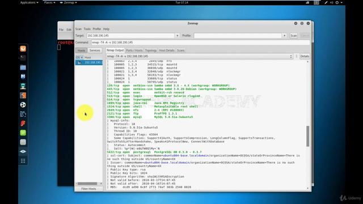Open the Tools menu in Zenmap
This screenshot has height=204, width=363.
point(87,29)
